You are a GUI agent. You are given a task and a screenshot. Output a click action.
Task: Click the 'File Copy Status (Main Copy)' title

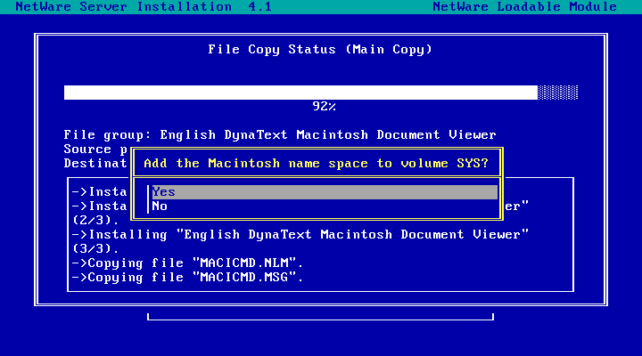320,50
